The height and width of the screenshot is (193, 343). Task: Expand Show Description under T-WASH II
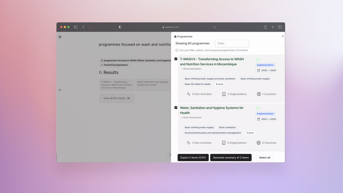(191, 69)
